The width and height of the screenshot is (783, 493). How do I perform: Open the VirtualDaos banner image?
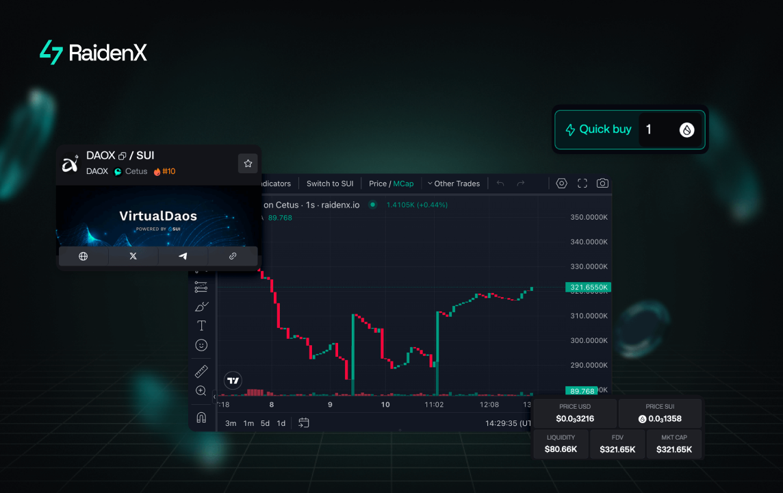(158, 216)
